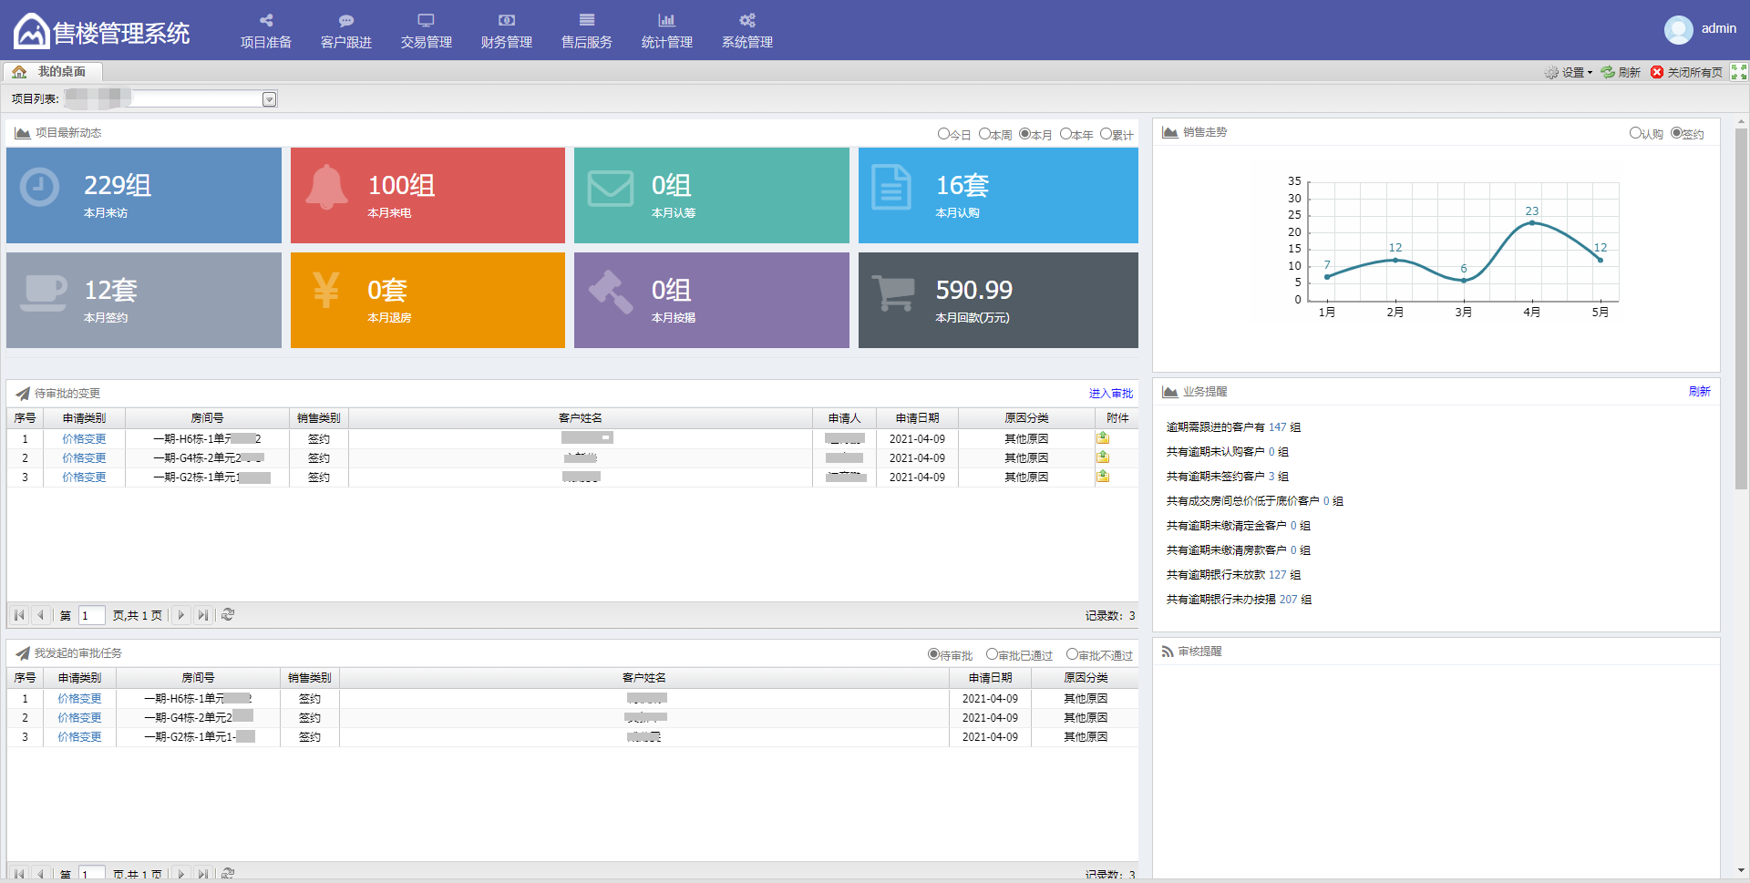The height and width of the screenshot is (883, 1750).
Task: Select the 今日 radio button
Action: (x=943, y=134)
